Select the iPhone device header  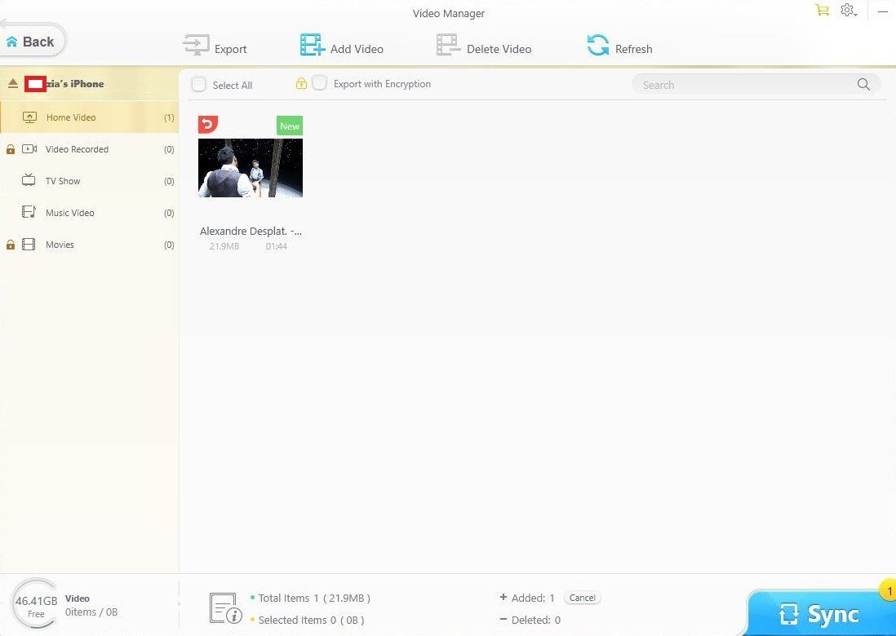(89, 83)
